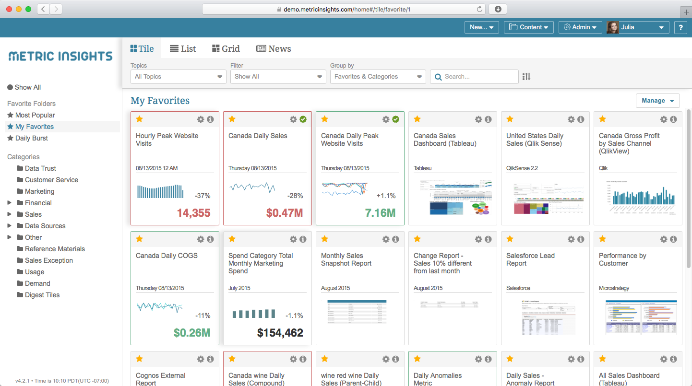Click the advanced filter sliders icon beside search
The height and width of the screenshot is (386, 692).
[526, 77]
